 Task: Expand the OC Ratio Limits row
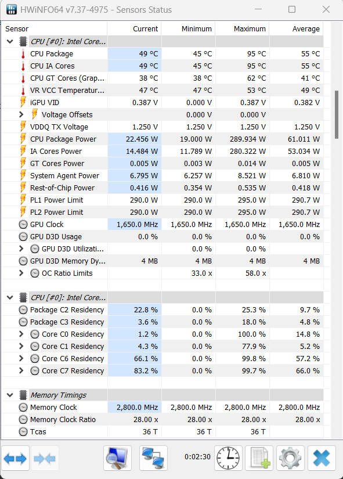(x=21, y=273)
